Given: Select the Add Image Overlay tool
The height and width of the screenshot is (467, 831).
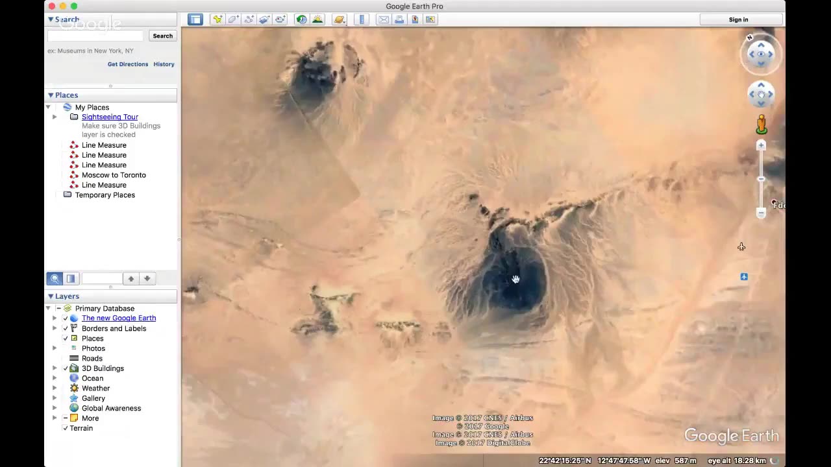Looking at the screenshot, I should point(264,19).
